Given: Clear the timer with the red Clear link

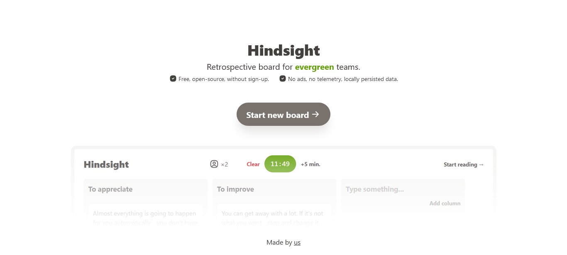Looking at the screenshot, I should 253,164.
